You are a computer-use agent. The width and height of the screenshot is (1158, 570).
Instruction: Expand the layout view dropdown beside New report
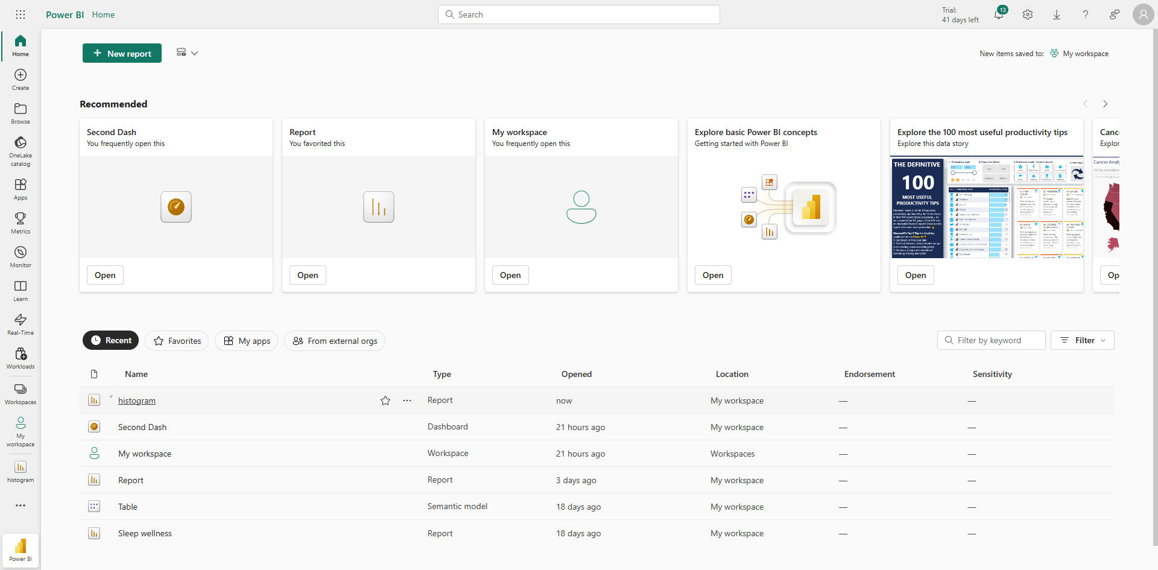pos(187,53)
